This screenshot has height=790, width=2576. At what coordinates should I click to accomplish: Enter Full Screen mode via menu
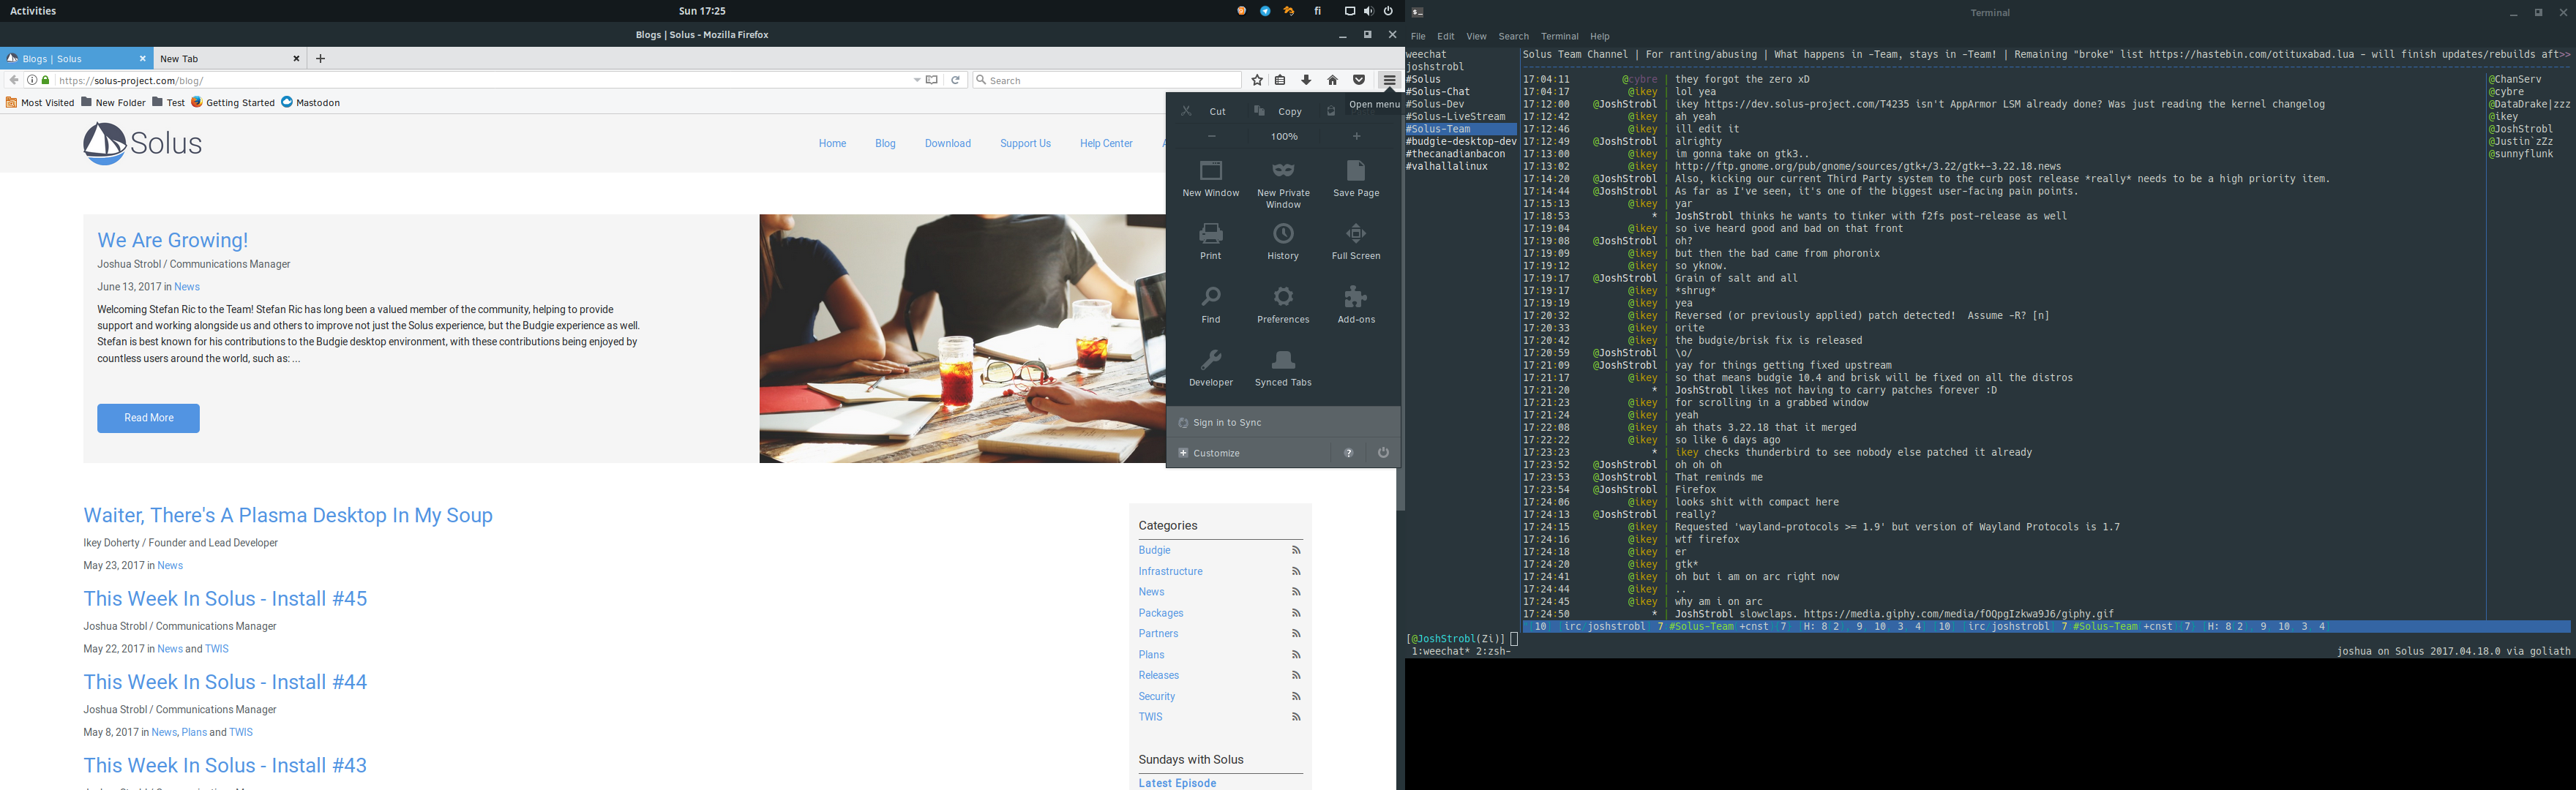click(1356, 241)
